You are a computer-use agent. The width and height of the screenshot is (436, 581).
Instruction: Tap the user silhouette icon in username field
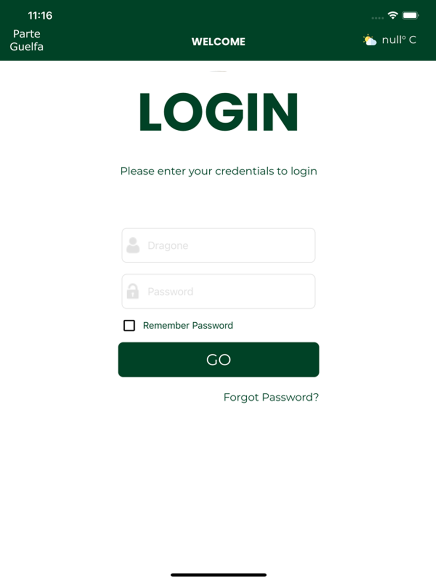(133, 245)
